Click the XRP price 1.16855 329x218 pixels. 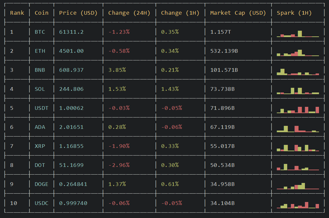click(71, 146)
